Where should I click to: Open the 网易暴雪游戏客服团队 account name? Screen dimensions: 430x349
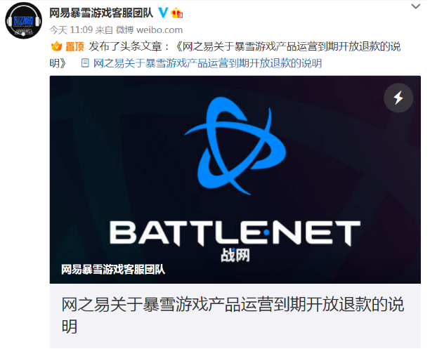[101, 13]
